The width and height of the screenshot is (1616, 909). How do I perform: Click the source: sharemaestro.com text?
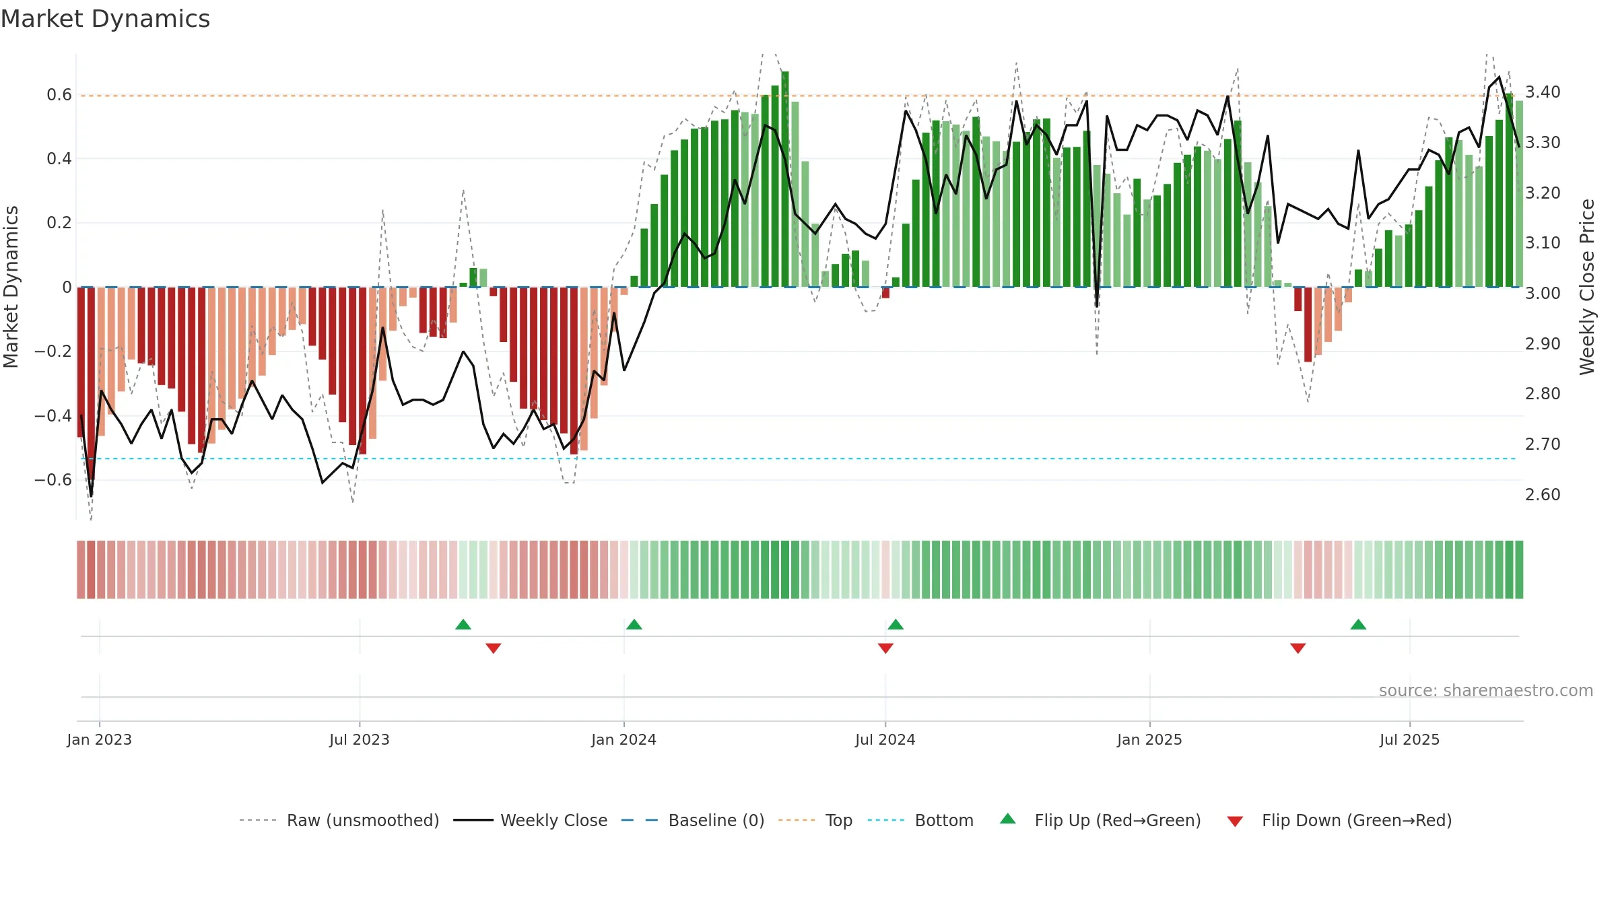pos(1486,690)
